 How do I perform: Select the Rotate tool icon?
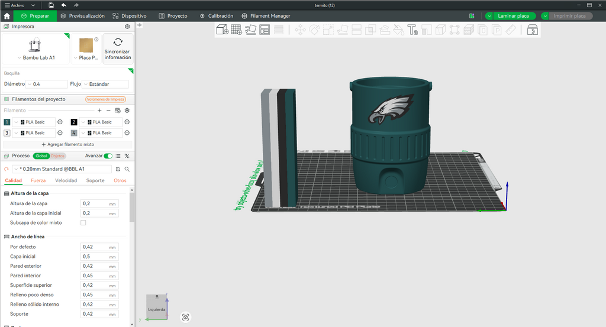click(314, 30)
